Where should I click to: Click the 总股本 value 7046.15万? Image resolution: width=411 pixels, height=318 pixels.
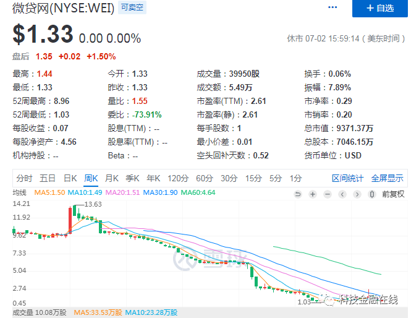[x=355, y=142]
